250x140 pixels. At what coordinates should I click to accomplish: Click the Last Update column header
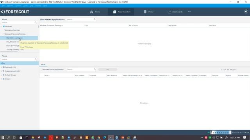pyautogui.click(x=172, y=25)
